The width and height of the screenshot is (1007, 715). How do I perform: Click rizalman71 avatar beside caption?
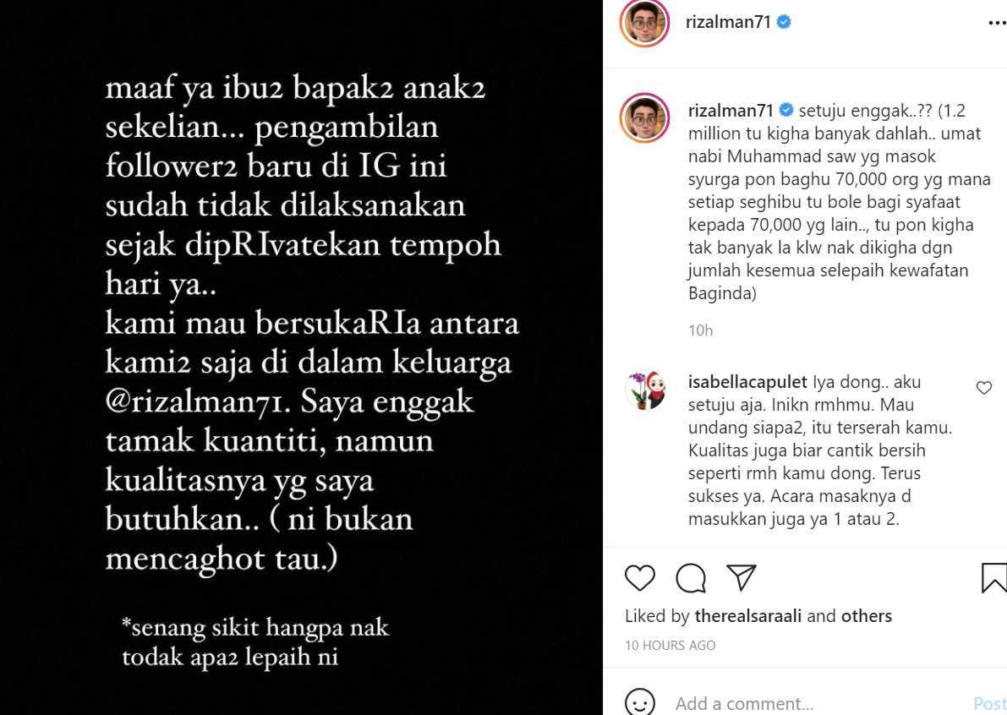(645, 117)
